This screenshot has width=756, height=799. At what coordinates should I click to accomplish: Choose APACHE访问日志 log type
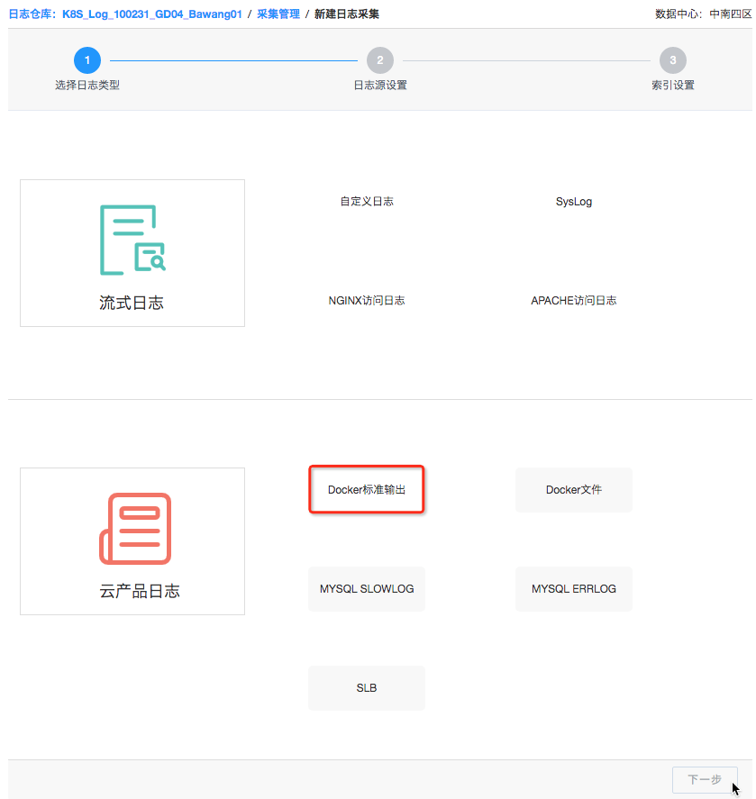tap(573, 300)
